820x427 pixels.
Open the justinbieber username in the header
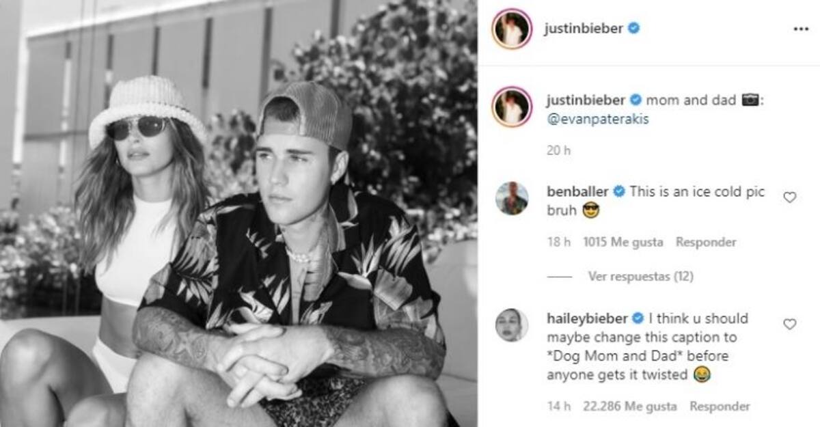click(585, 29)
